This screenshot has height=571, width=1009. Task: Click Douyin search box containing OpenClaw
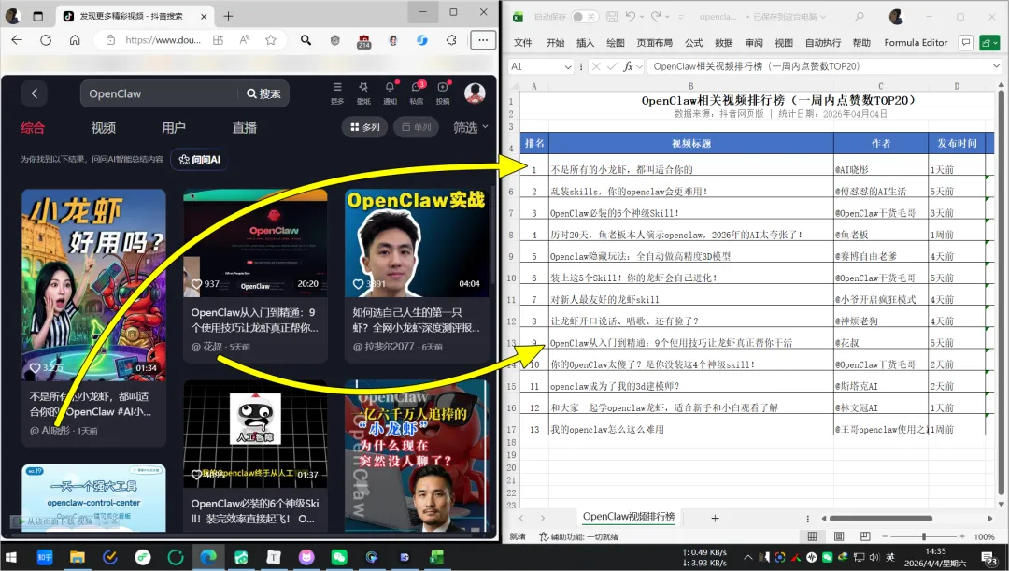[161, 93]
